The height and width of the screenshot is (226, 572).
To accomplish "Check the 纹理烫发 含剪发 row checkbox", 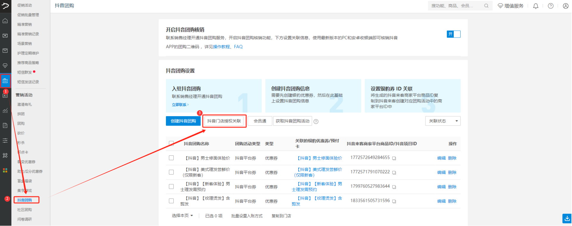I will pos(171,201).
